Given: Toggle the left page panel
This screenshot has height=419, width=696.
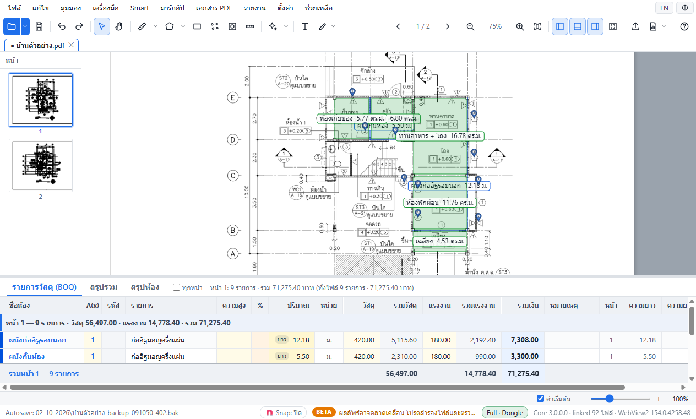Looking at the screenshot, I should [x=560, y=26].
